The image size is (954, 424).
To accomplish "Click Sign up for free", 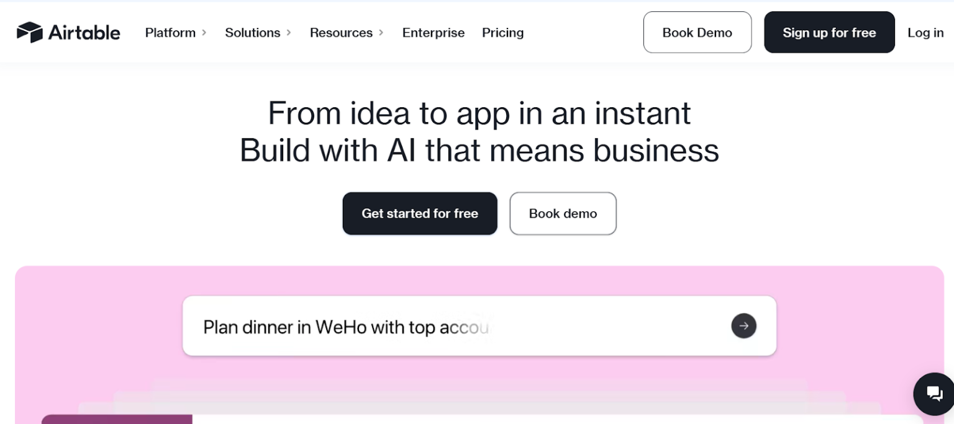I will click(x=829, y=32).
